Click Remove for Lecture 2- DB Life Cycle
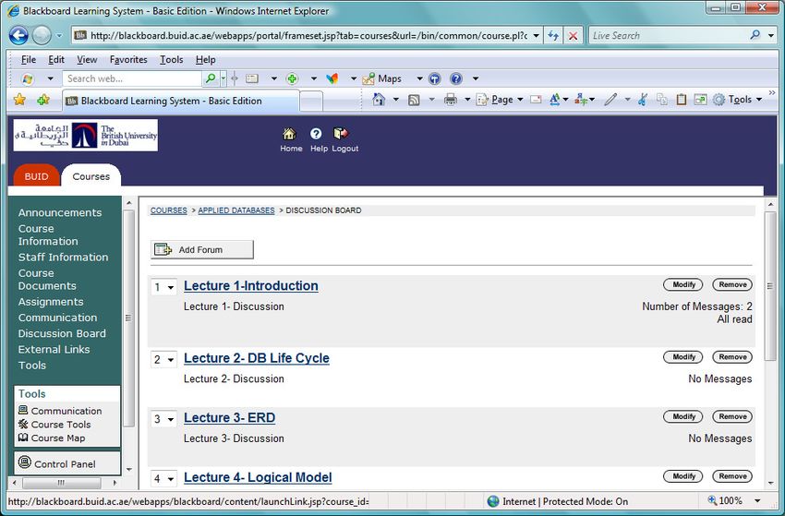Screen dimensions: 785x516 pos(732,357)
